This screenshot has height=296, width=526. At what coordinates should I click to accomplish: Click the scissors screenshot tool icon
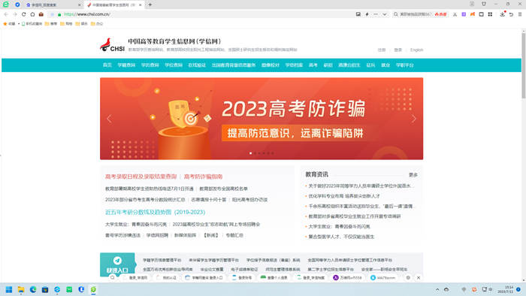coord(455,14)
